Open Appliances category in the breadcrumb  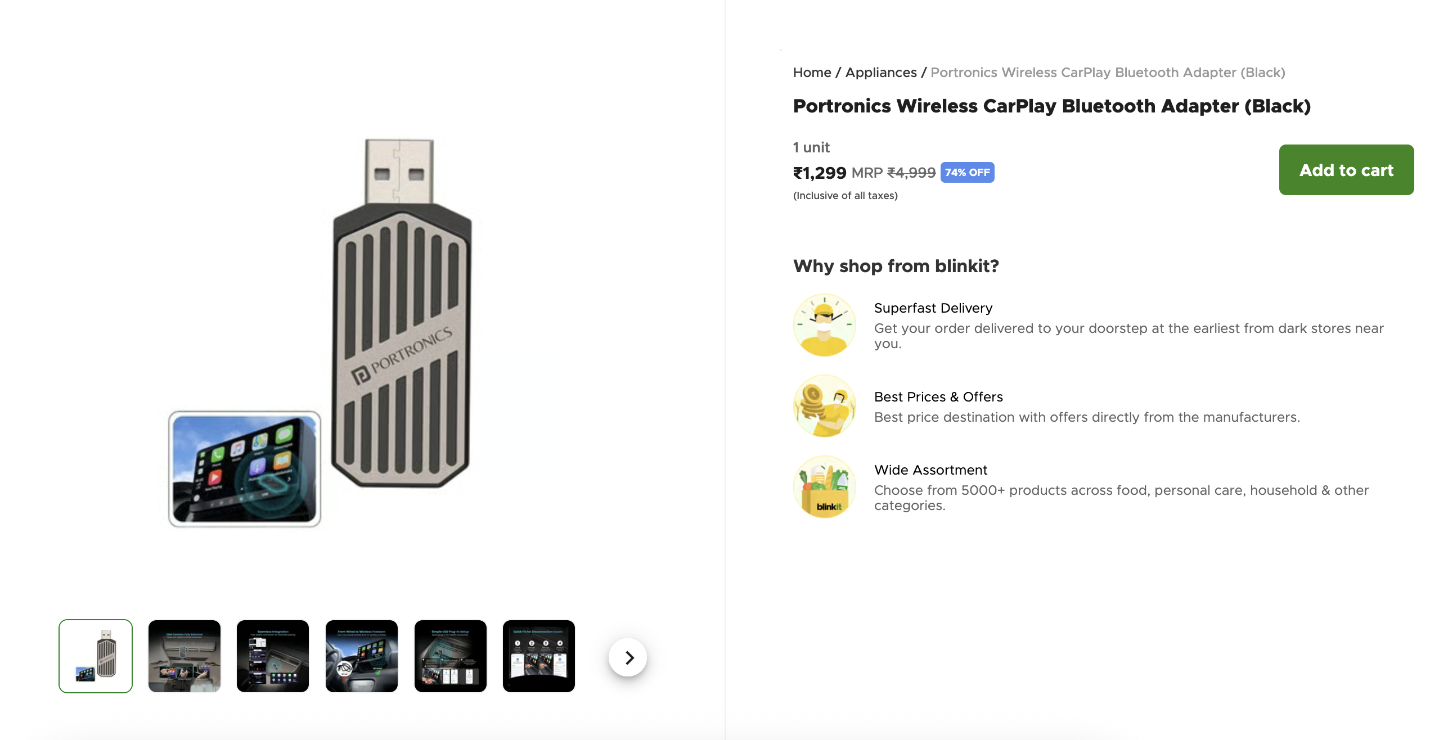[880, 73]
